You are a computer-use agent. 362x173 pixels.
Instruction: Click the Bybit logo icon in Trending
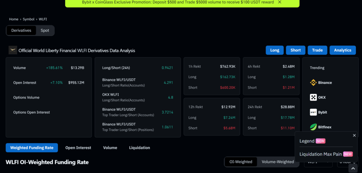coord(313,112)
